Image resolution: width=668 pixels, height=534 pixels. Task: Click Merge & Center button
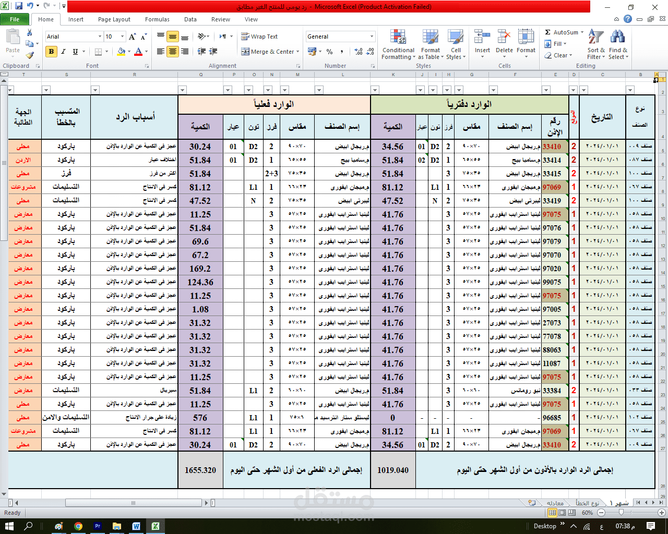pyautogui.click(x=268, y=52)
